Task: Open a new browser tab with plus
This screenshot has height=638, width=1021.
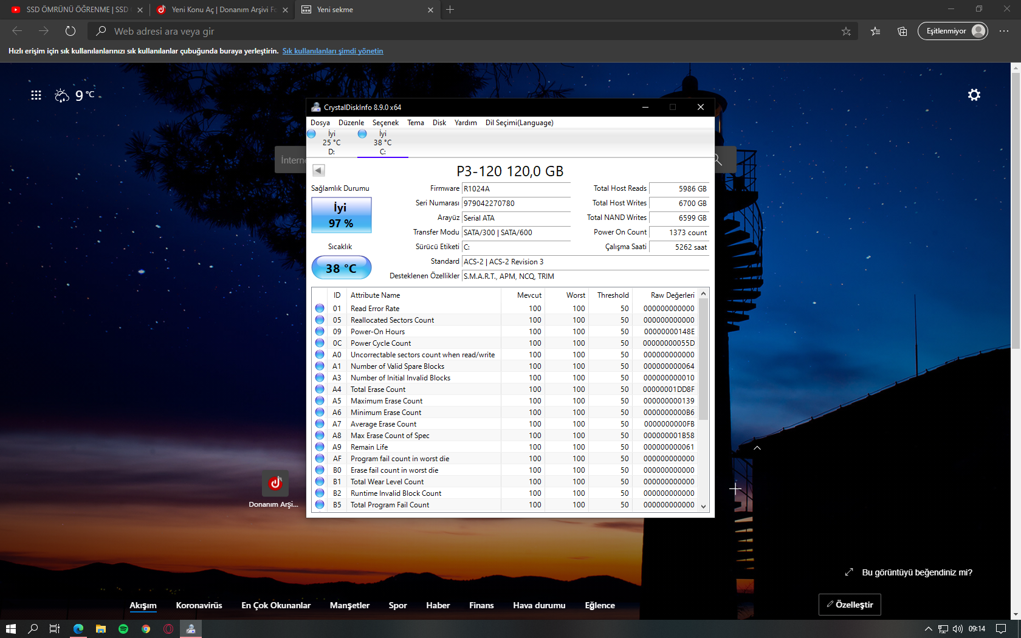Action: point(450,10)
